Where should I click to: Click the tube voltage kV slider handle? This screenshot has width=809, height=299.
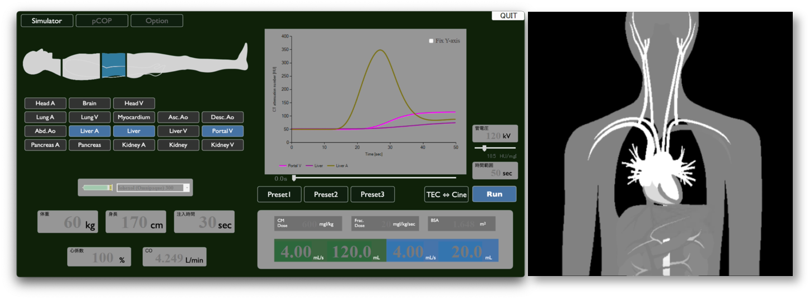(484, 148)
